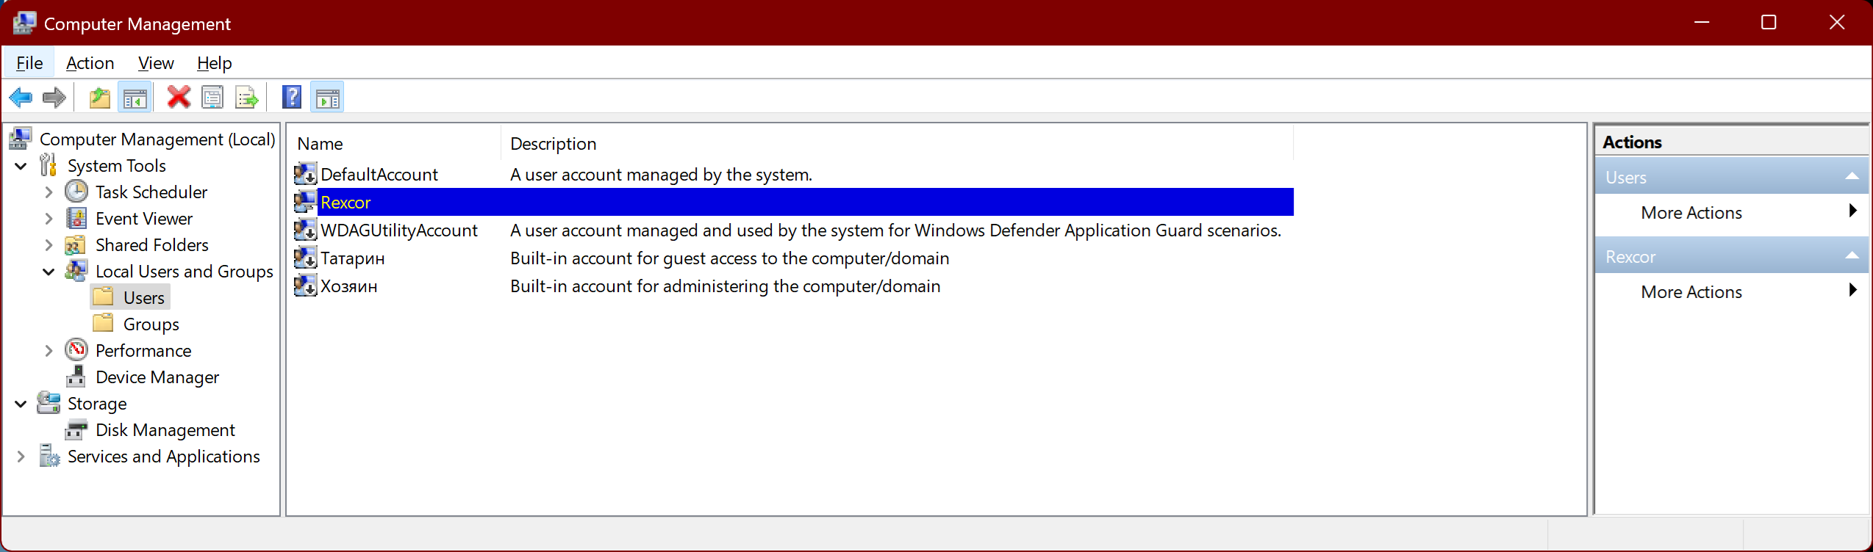Click 'A user account managed by the system.' text
The image size is (1873, 552).
pyautogui.click(x=662, y=174)
